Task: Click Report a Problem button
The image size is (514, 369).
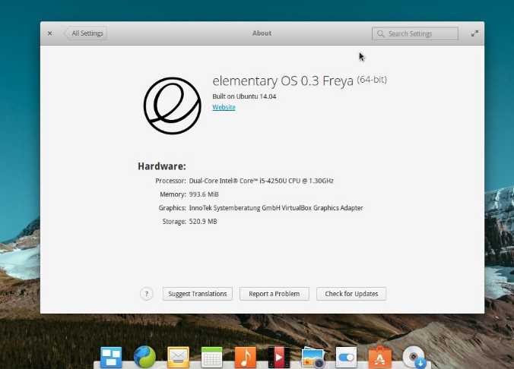Action: [274, 294]
